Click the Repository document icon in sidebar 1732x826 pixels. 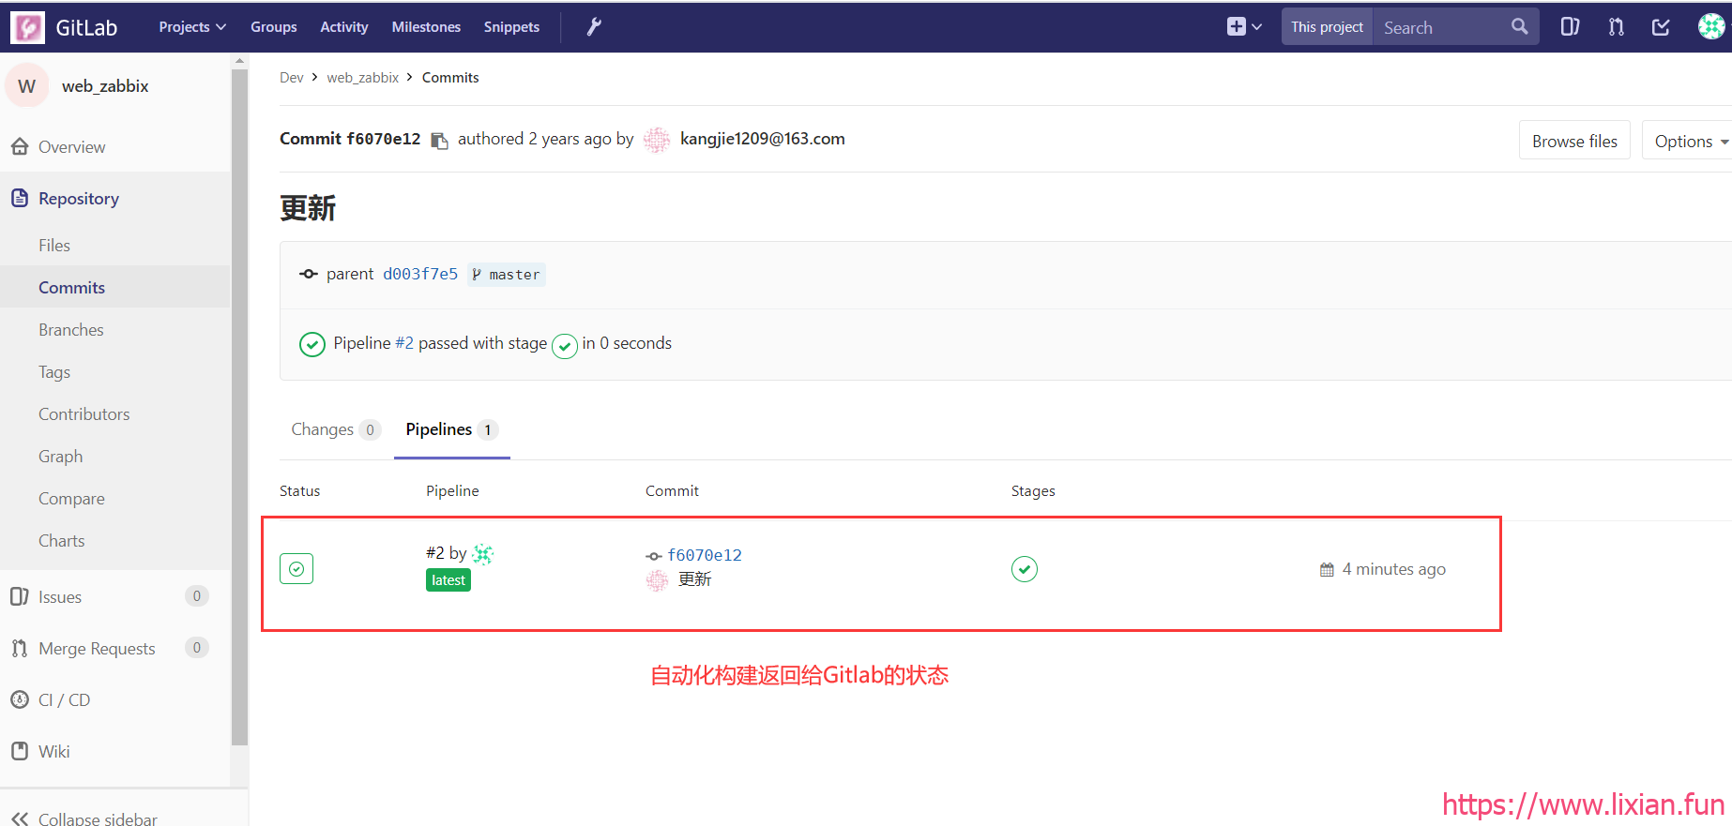point(20,198)
